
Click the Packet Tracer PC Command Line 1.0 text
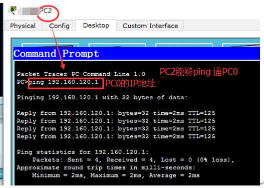81,74
